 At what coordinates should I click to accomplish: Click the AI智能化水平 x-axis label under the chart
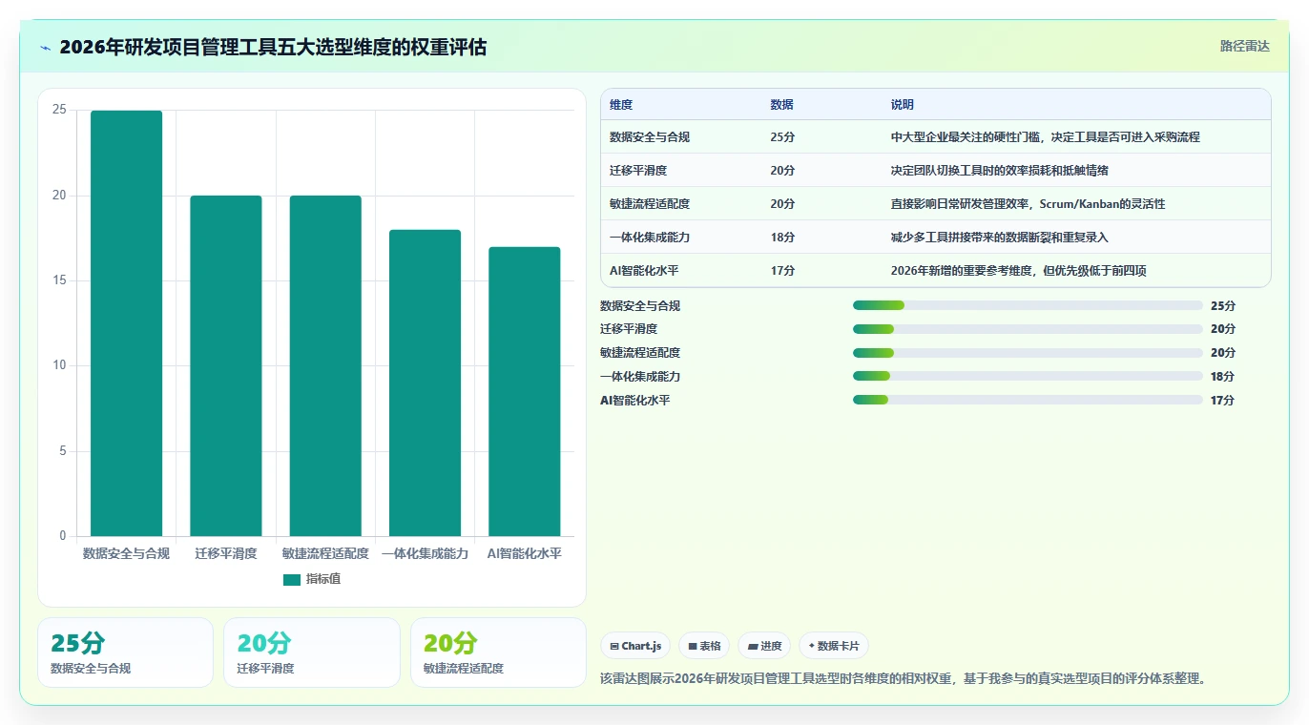click(525, 553)
